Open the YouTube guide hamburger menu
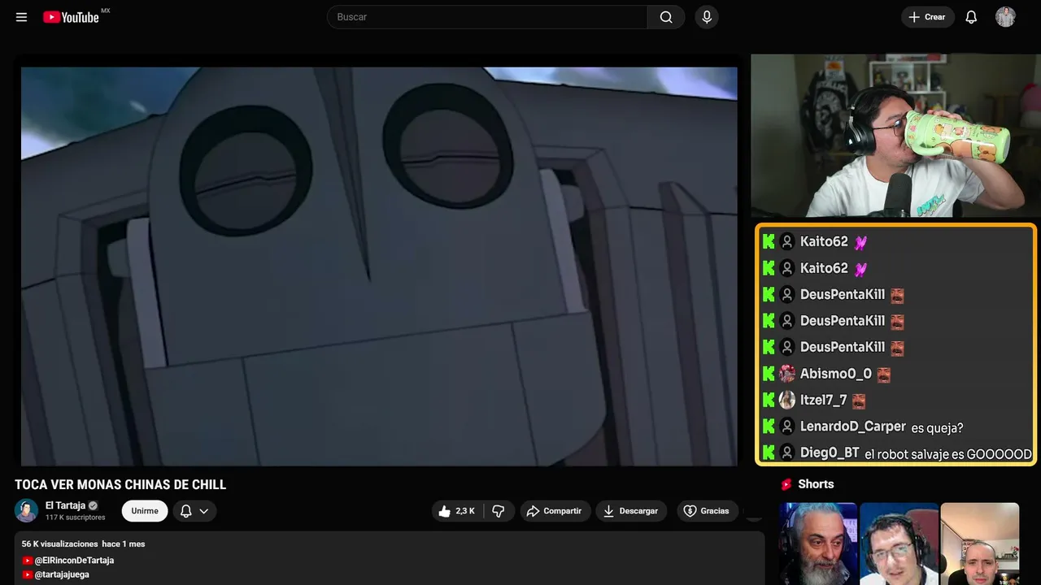1041x585 pixels. 21,17
